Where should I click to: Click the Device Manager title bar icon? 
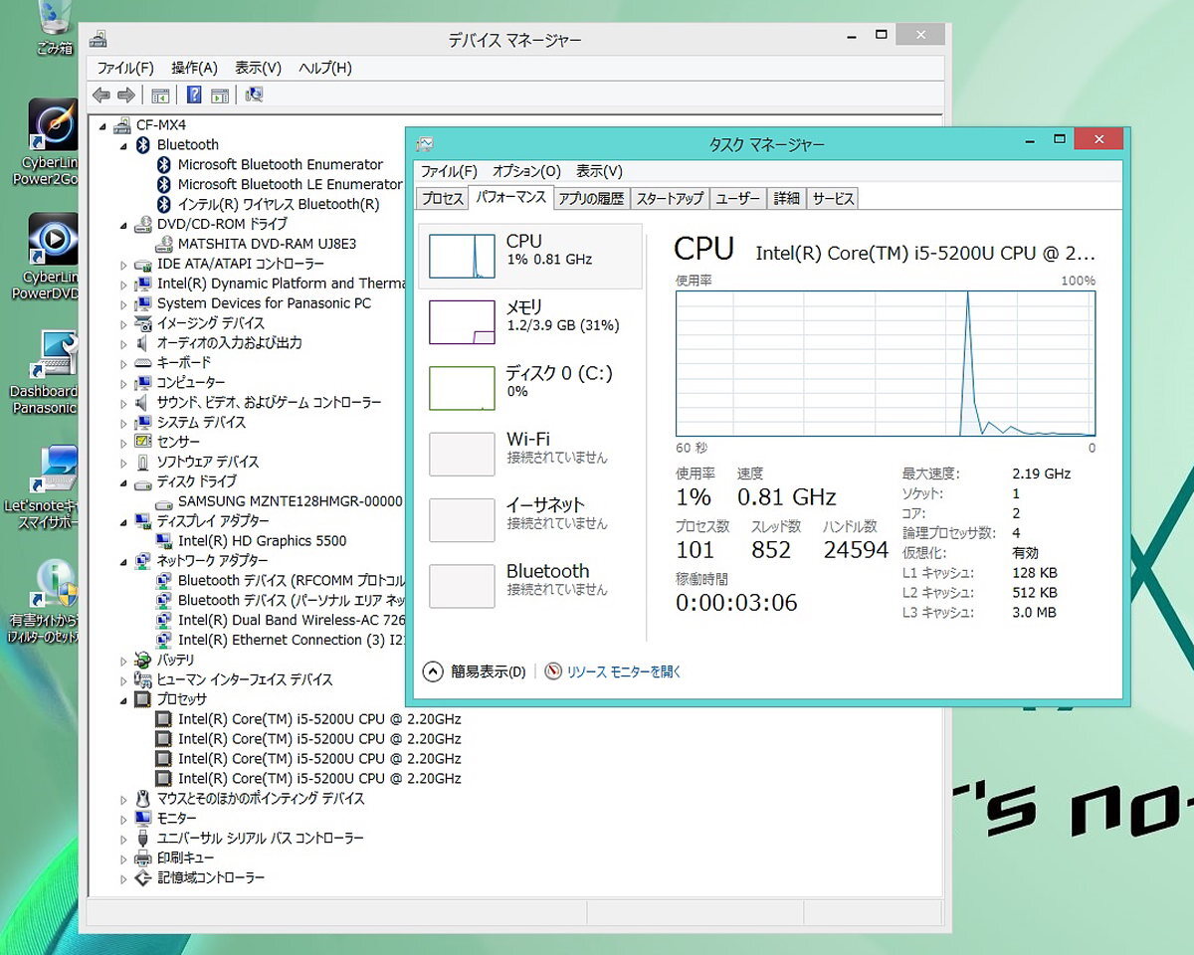tap(98, 40)
